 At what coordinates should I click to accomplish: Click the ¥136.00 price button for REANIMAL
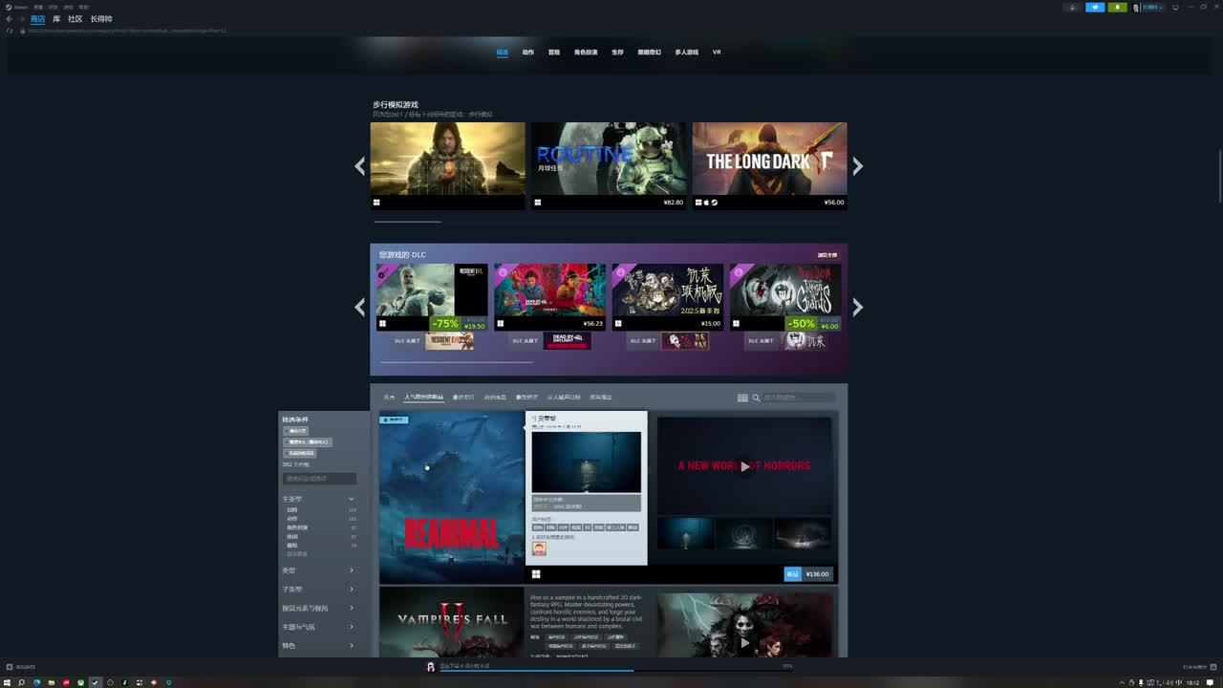818,574
